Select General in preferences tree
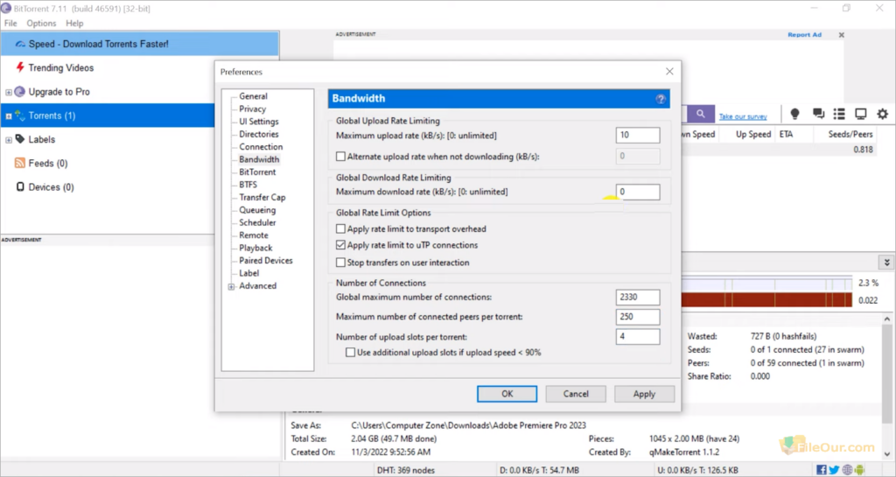This screenshot has width=896, height=477. (x=253, y=96)
